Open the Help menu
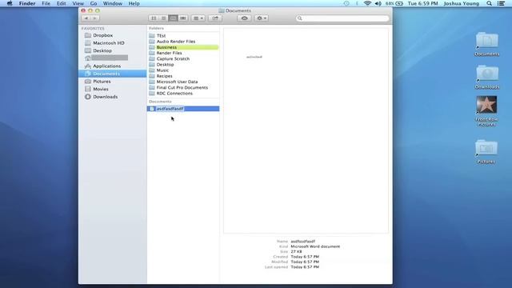Screen dimensions: 512x288 tap(134, 3)
